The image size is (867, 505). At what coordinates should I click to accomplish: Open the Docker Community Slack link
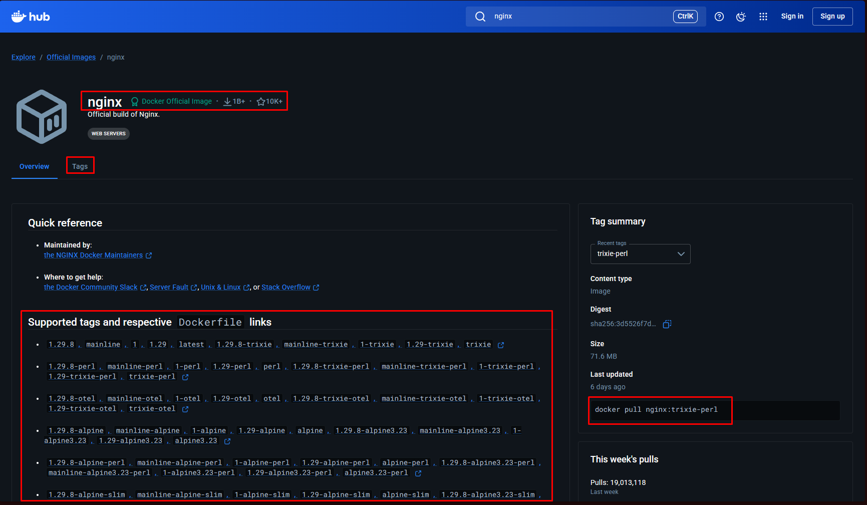91,287
